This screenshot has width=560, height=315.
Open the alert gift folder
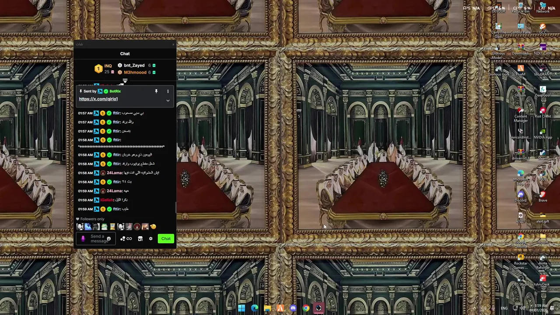coord(543,218)
